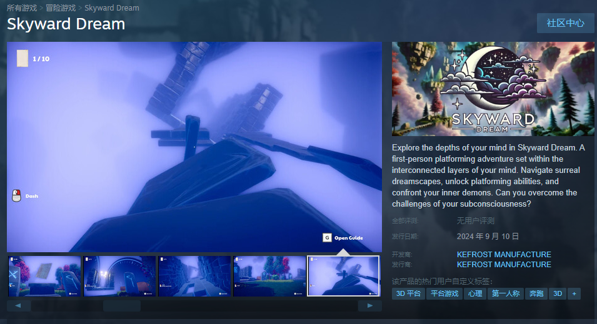Select the second thumbnail with dark archway

pyautogui.click(x=119, y=276)
